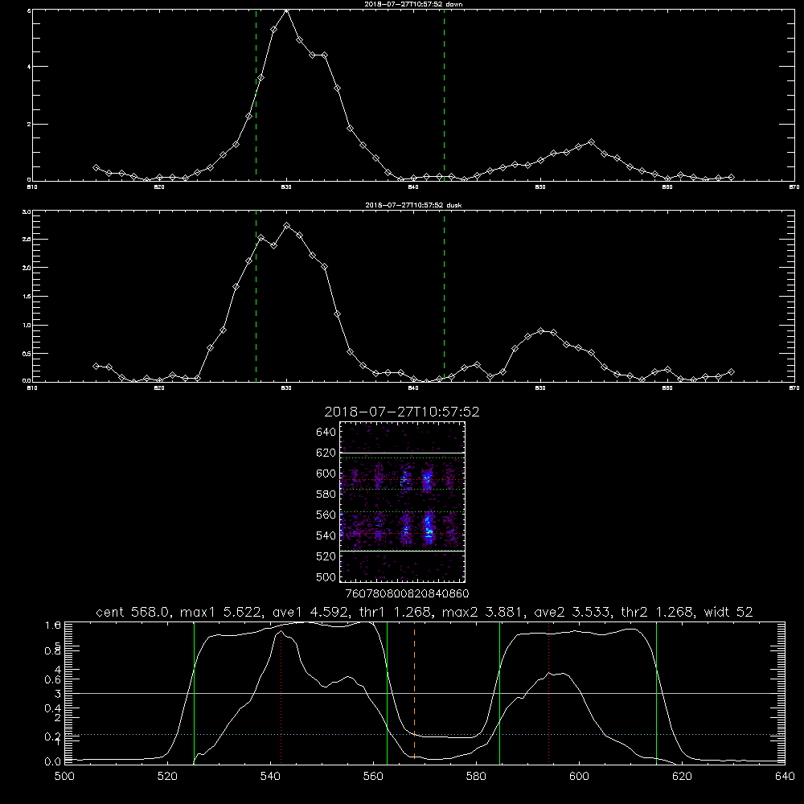Click the spectrogram's '520' y-axis label
The image size is (804, 804).
click(326, 556)
